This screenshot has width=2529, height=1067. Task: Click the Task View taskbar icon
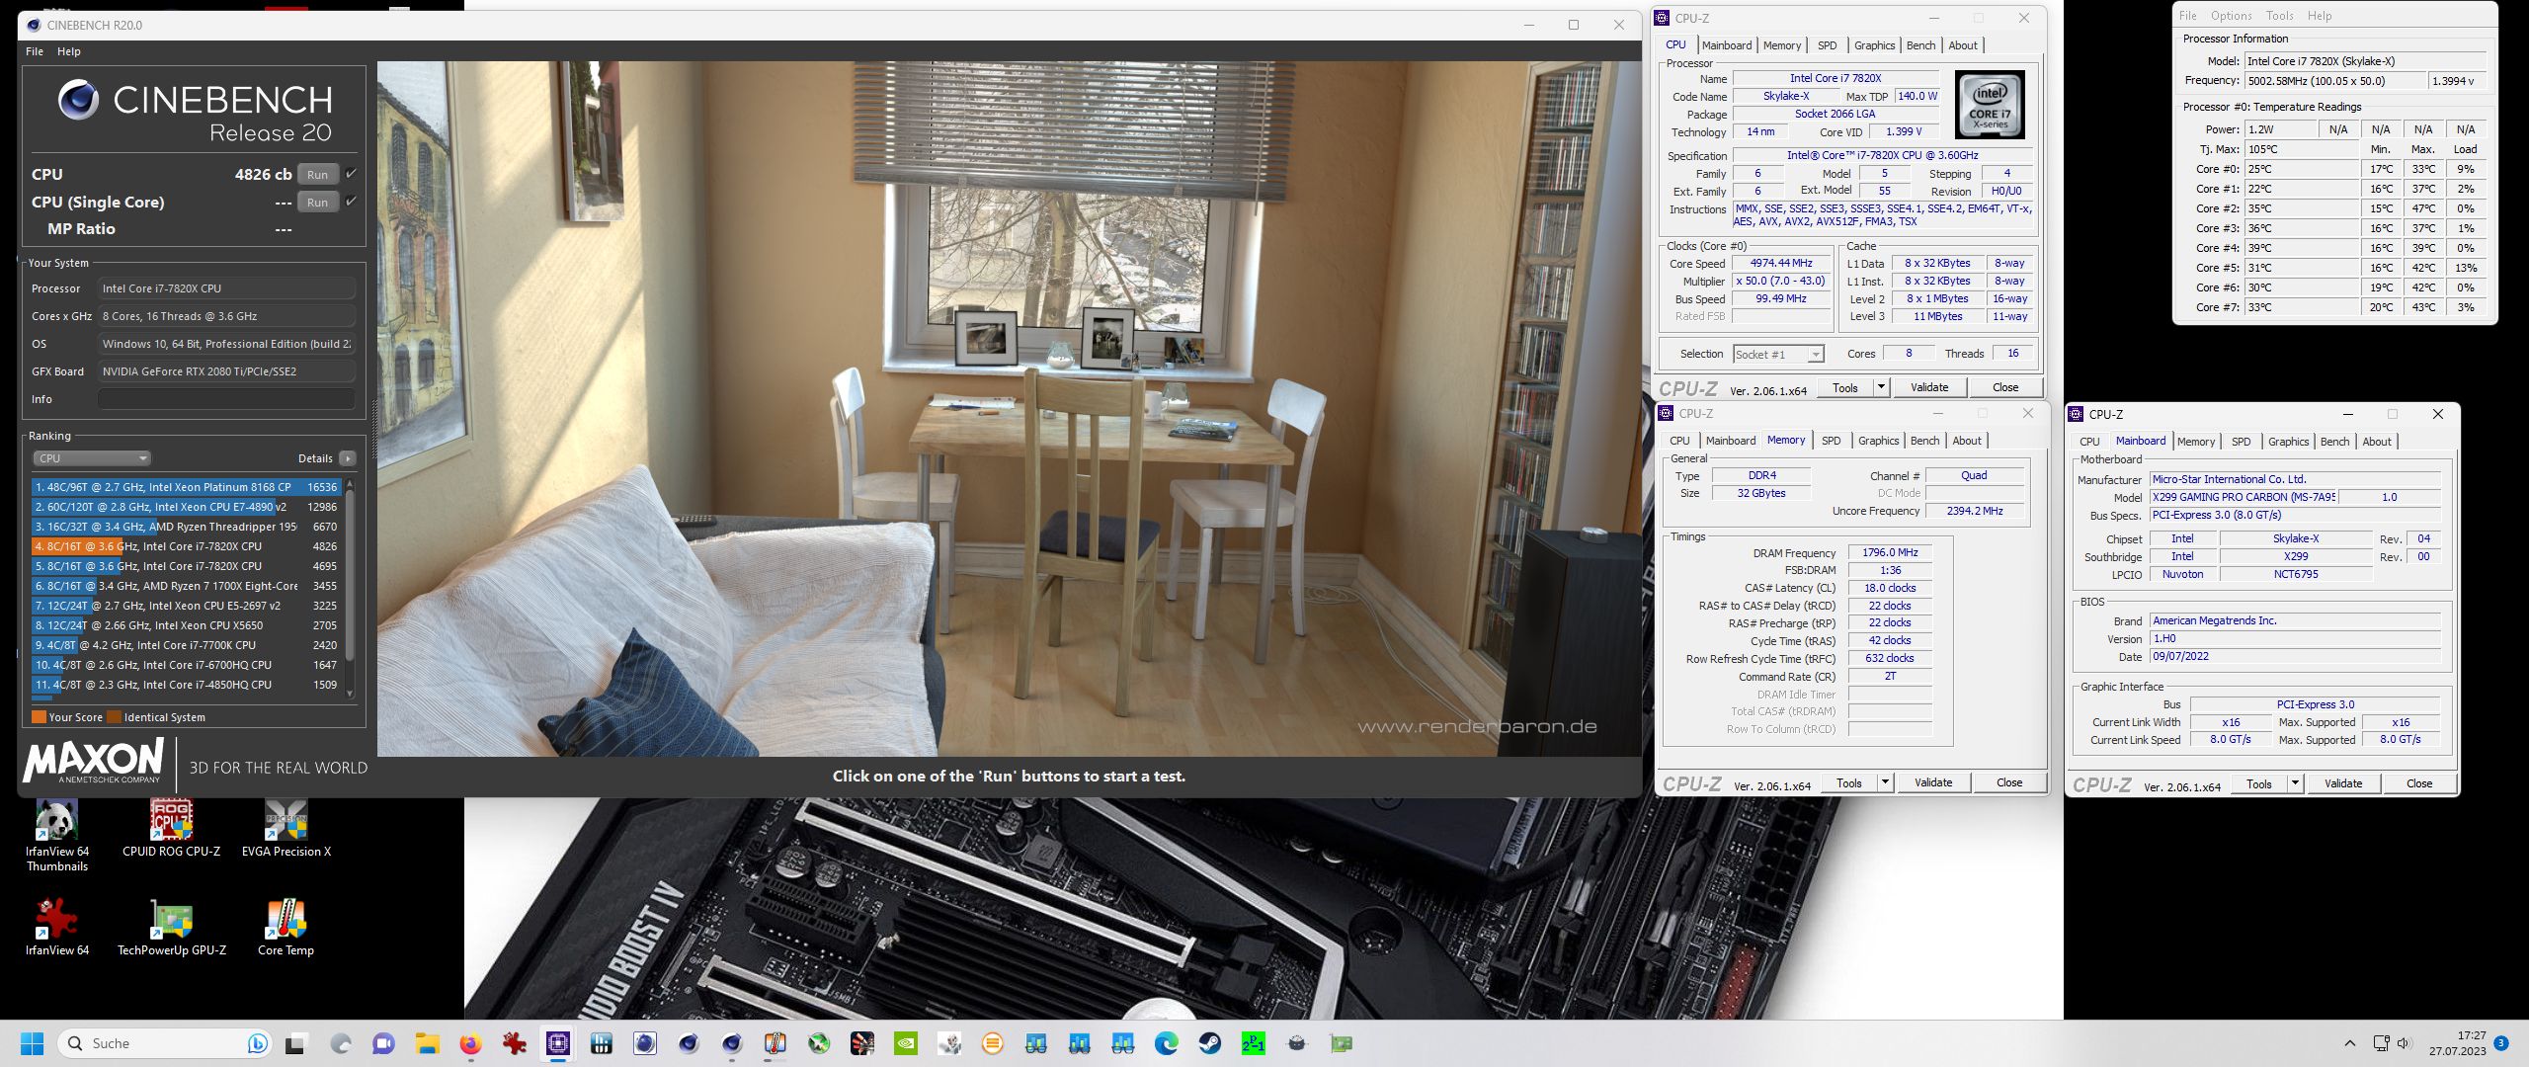tap(296, 1043)
